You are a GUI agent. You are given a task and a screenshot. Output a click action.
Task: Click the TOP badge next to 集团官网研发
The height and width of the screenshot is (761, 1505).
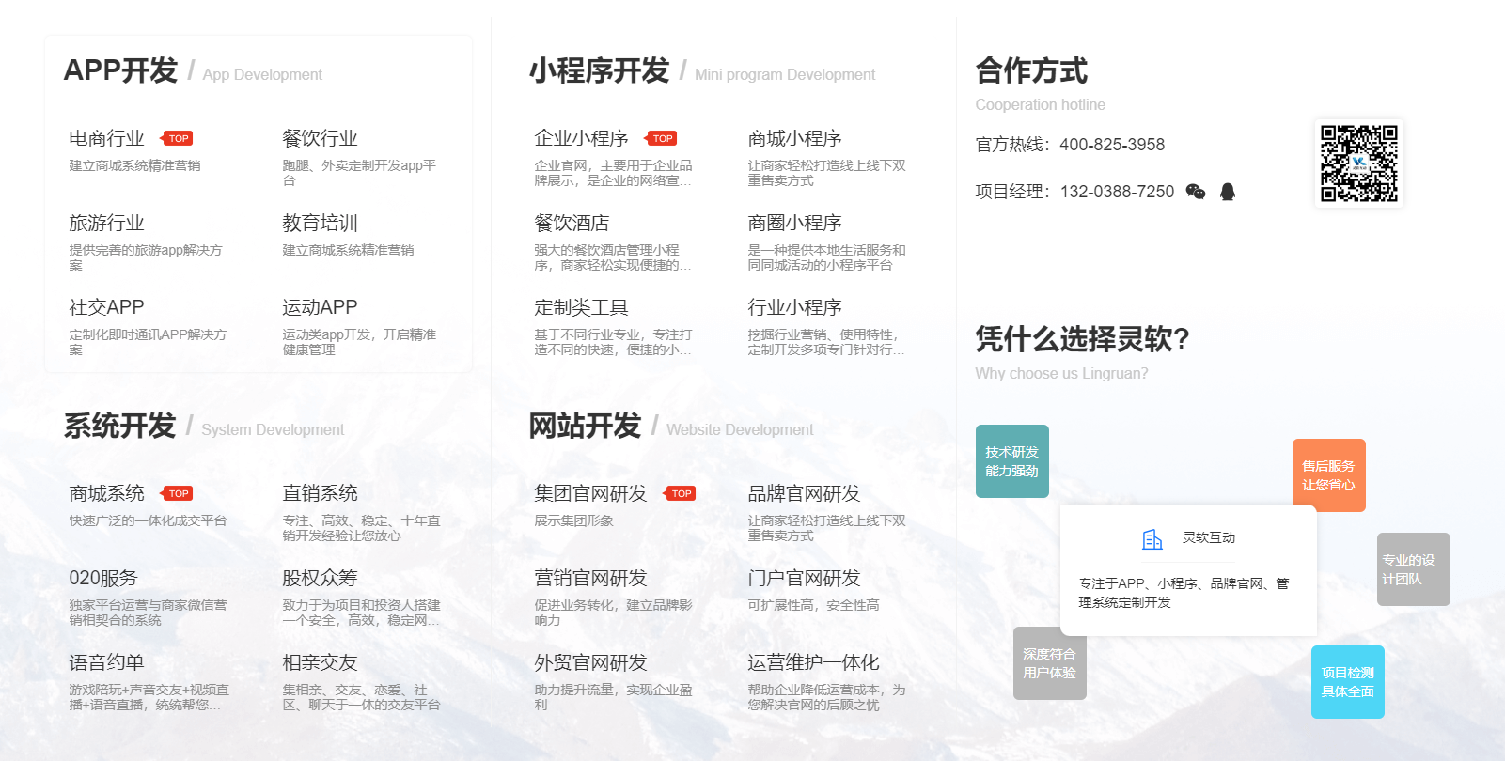coord(681,493)
